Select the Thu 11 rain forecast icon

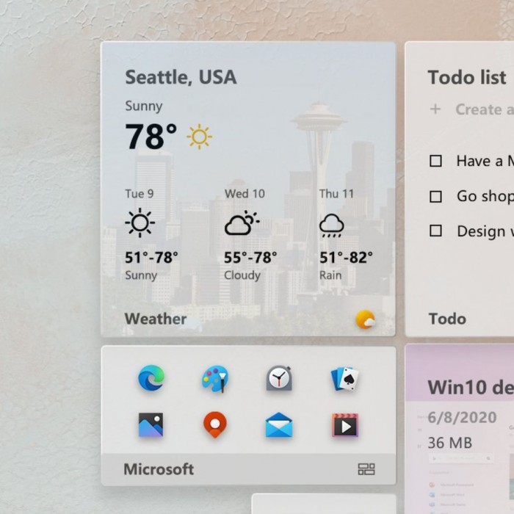pos(331,225)
